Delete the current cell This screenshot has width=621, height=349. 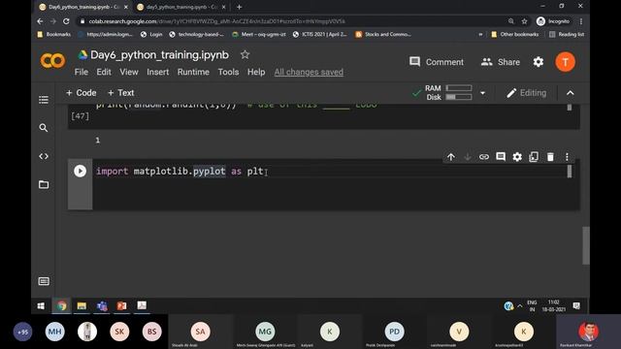point(550,157)
